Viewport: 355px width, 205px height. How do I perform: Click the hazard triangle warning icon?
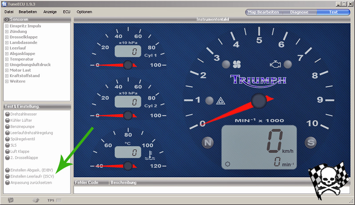(x=220, y=101)
